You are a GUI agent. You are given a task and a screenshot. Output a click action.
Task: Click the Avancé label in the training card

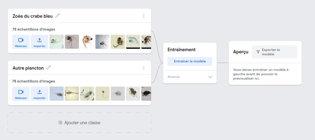173,77
